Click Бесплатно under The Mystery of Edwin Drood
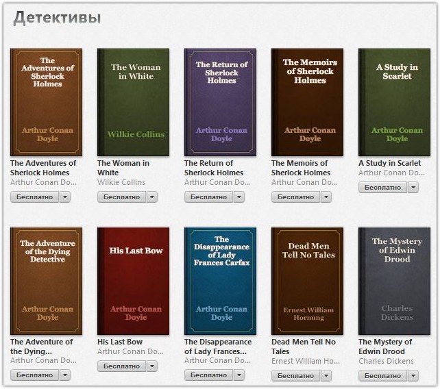Screen dimensions: 440x389 pos(382,375)
